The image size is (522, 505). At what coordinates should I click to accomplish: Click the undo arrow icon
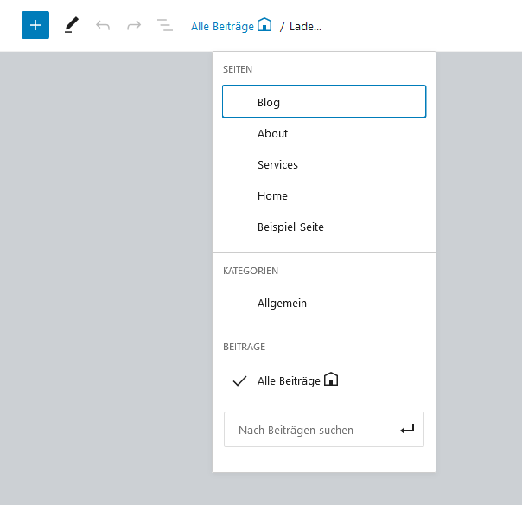pos(103,25)
